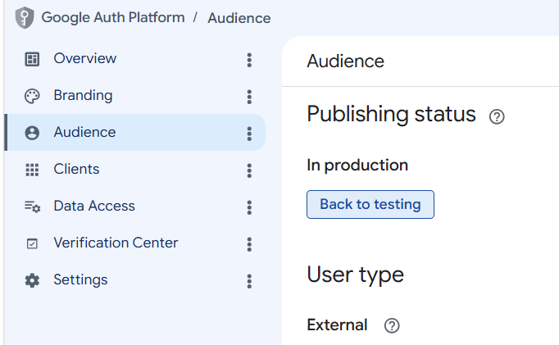This screenshot has height=345, width=559.
Task: Open help for Publishing status
Action: point(497,116)
